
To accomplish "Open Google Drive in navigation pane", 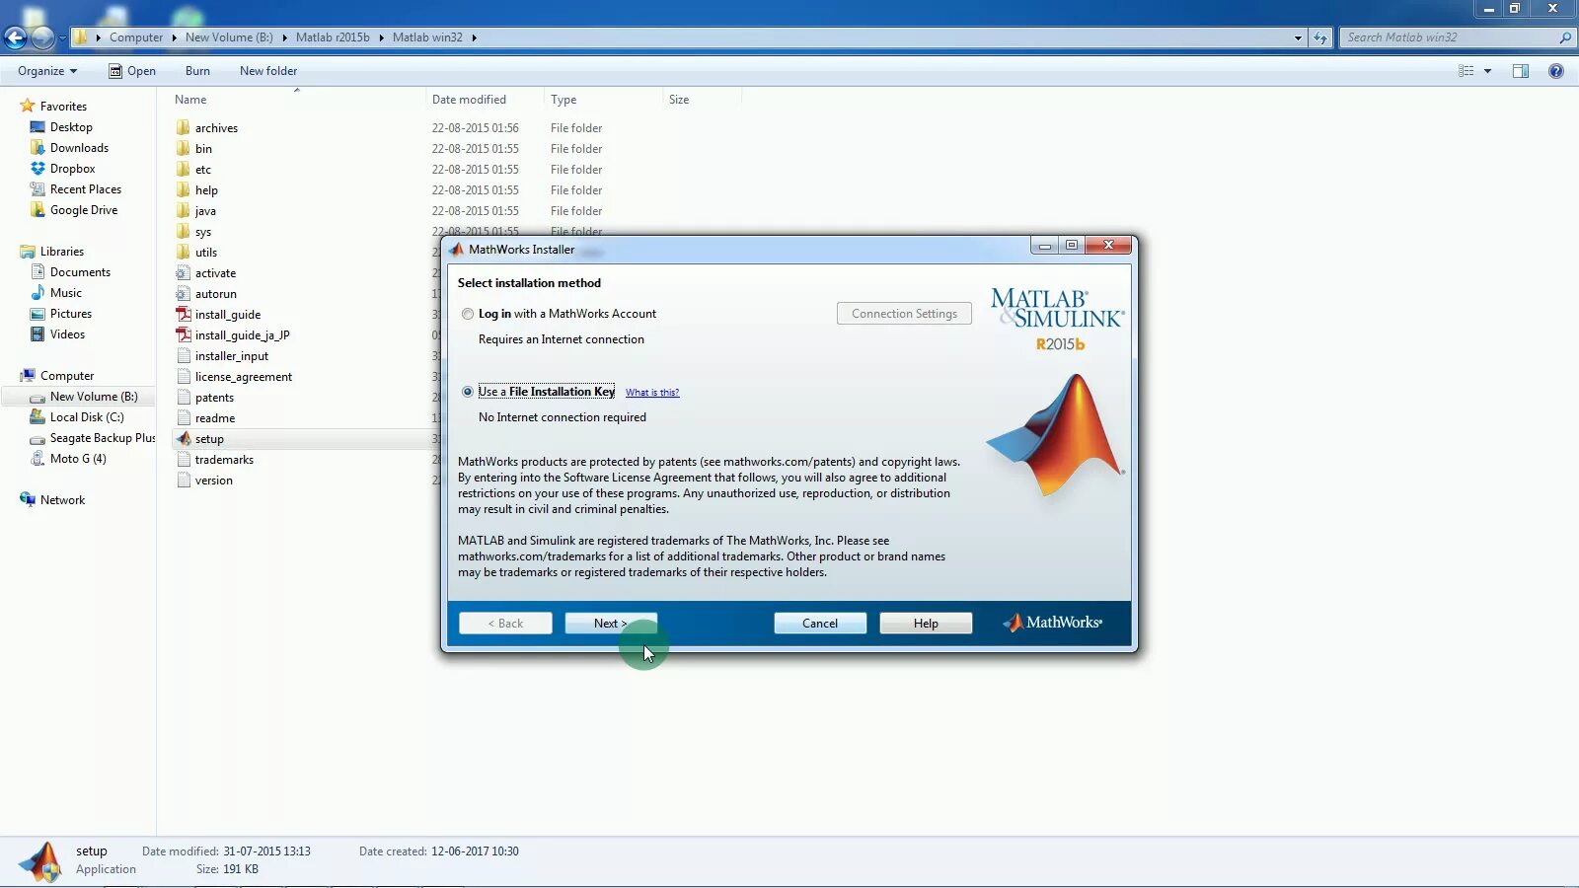I will coord(84,210).
